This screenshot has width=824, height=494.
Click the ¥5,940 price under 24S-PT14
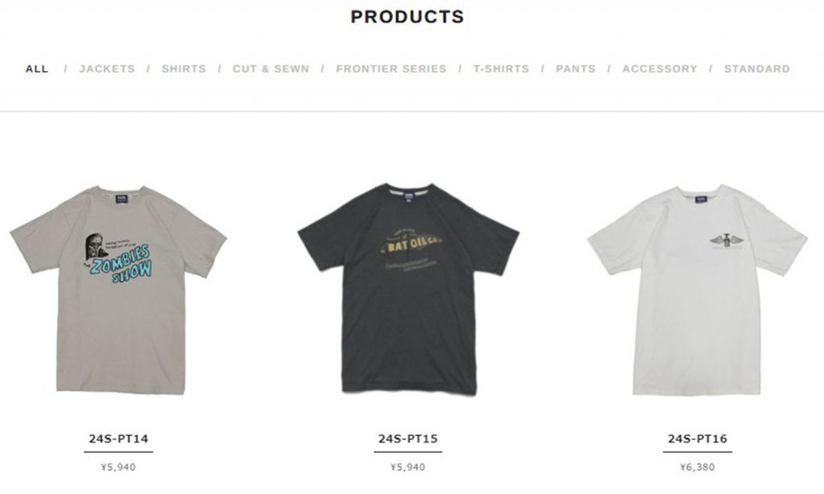119,467
